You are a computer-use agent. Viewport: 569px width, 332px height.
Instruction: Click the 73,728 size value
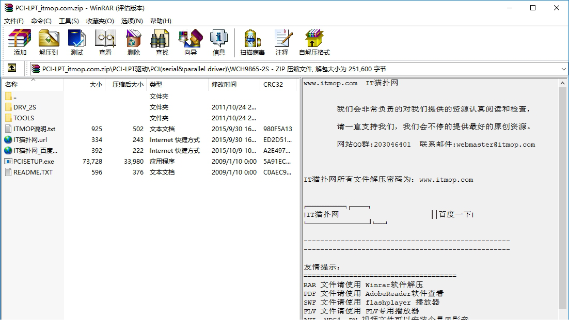coord(92,162)
